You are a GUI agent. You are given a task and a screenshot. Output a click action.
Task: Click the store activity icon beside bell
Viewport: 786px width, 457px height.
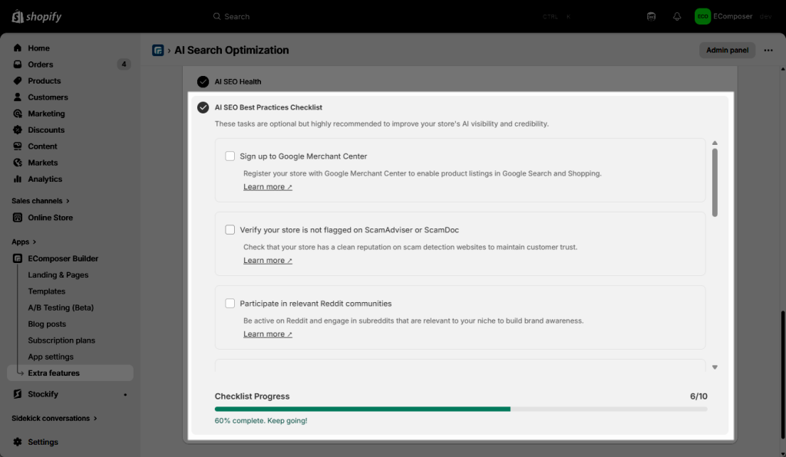[652, 16]
